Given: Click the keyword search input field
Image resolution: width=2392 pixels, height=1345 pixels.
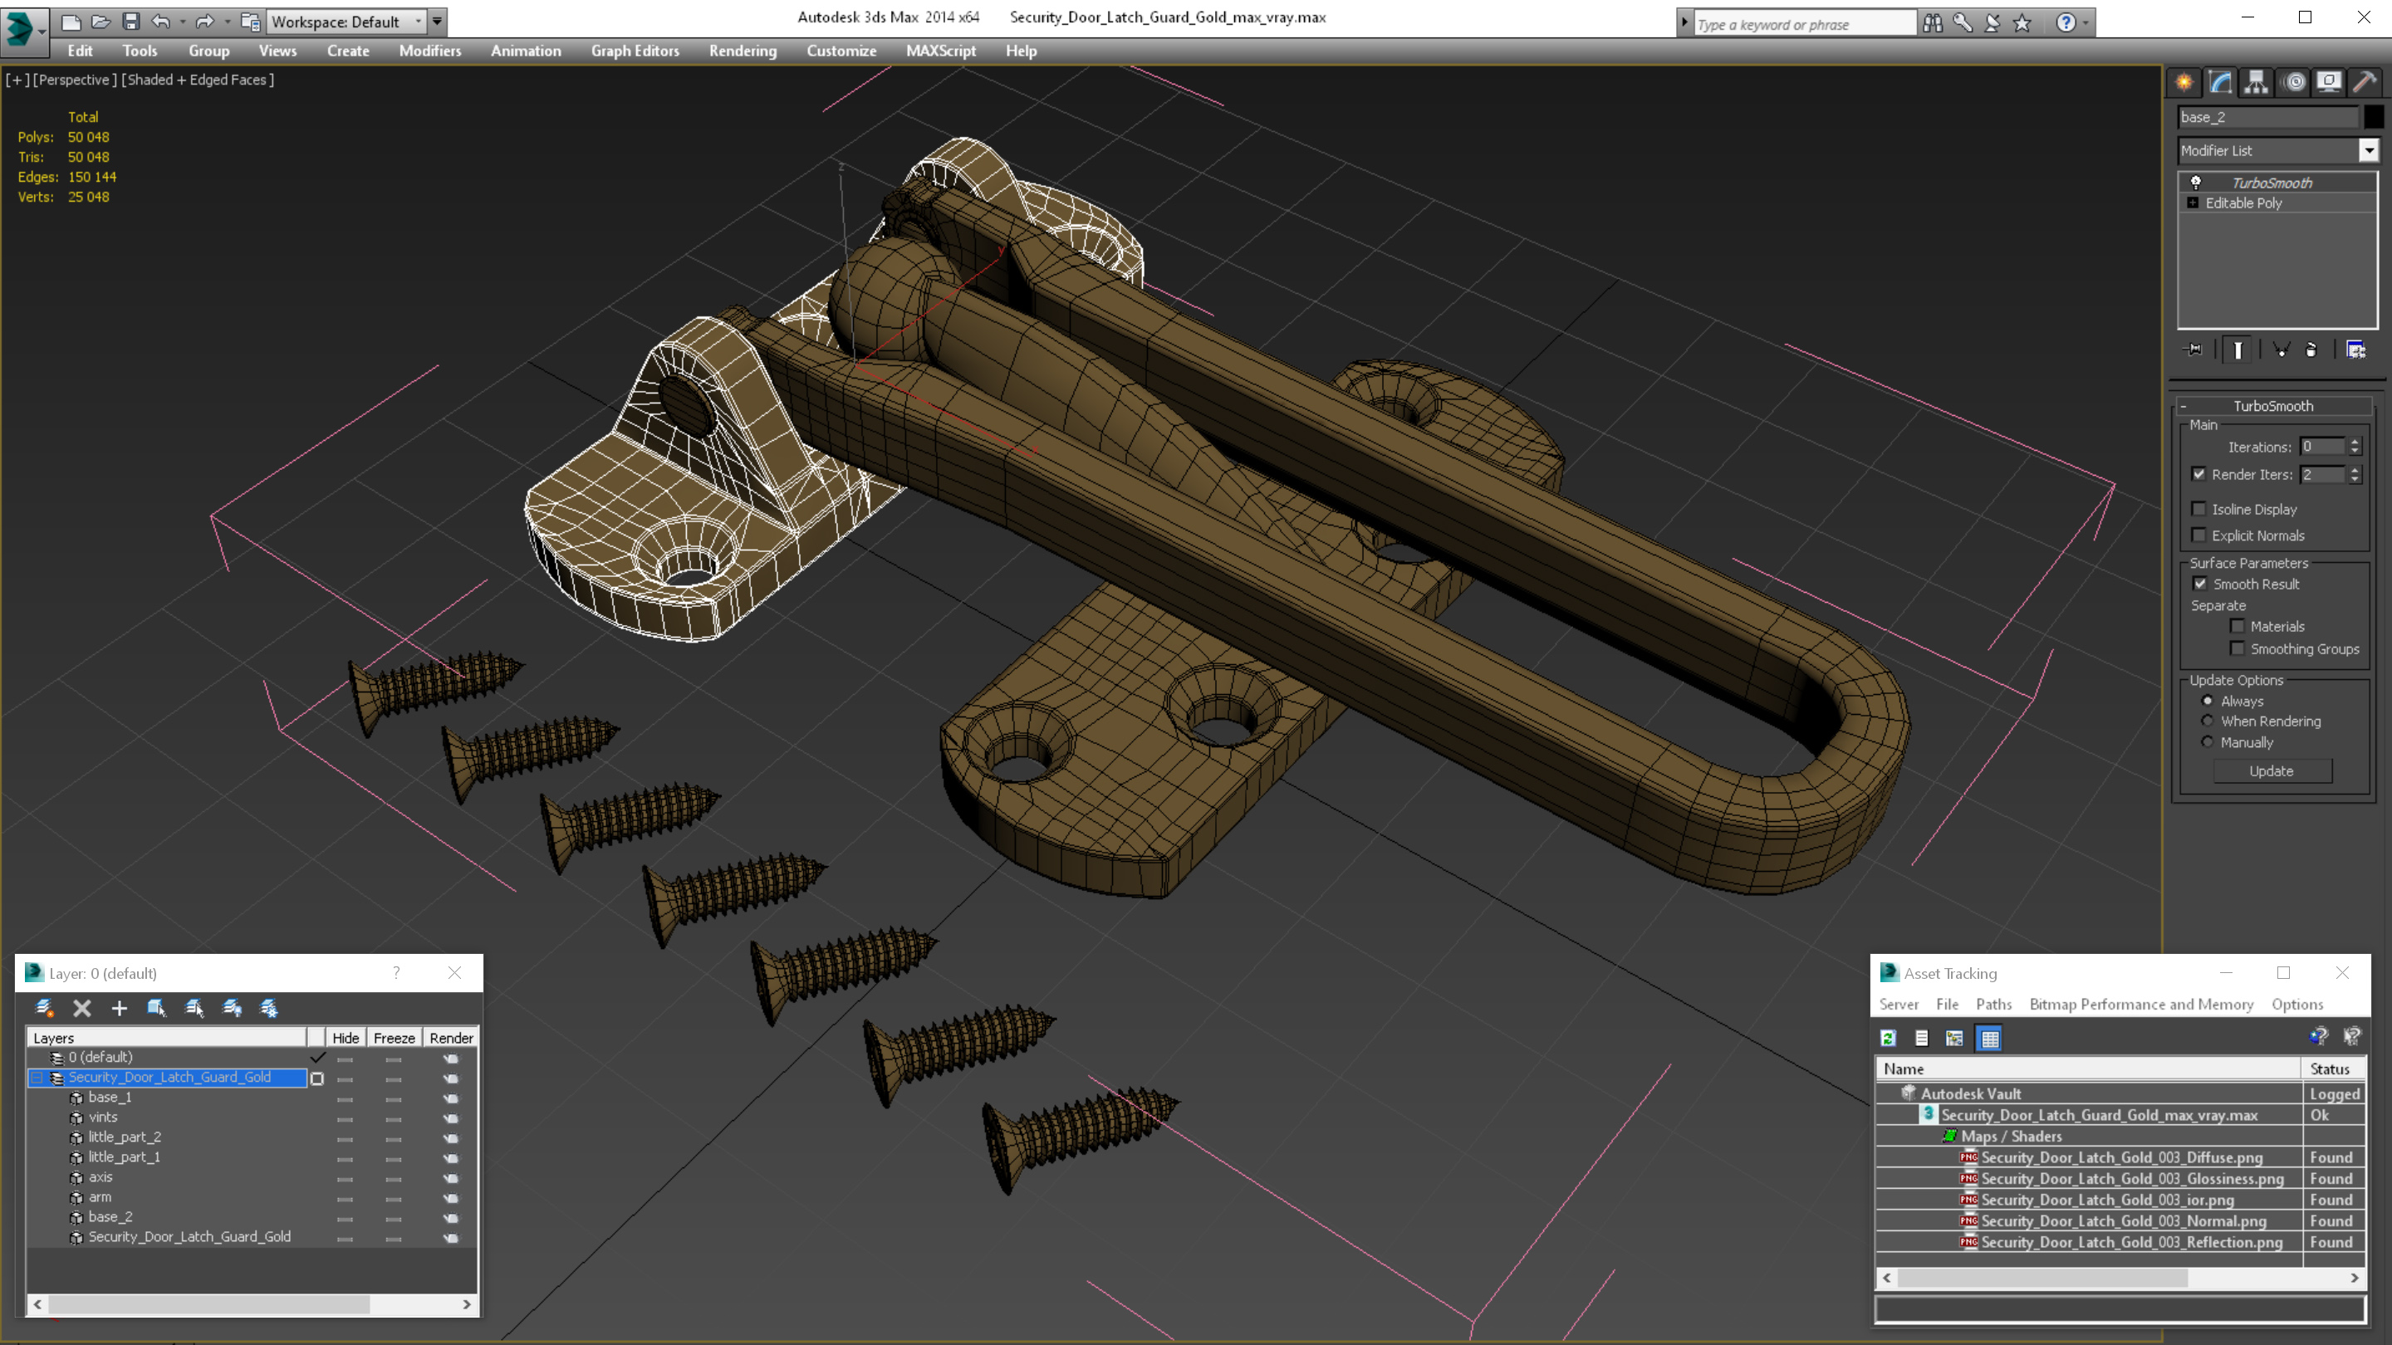Looking at the screenshot, I should pyautogui.click(x=1803, y=25).
